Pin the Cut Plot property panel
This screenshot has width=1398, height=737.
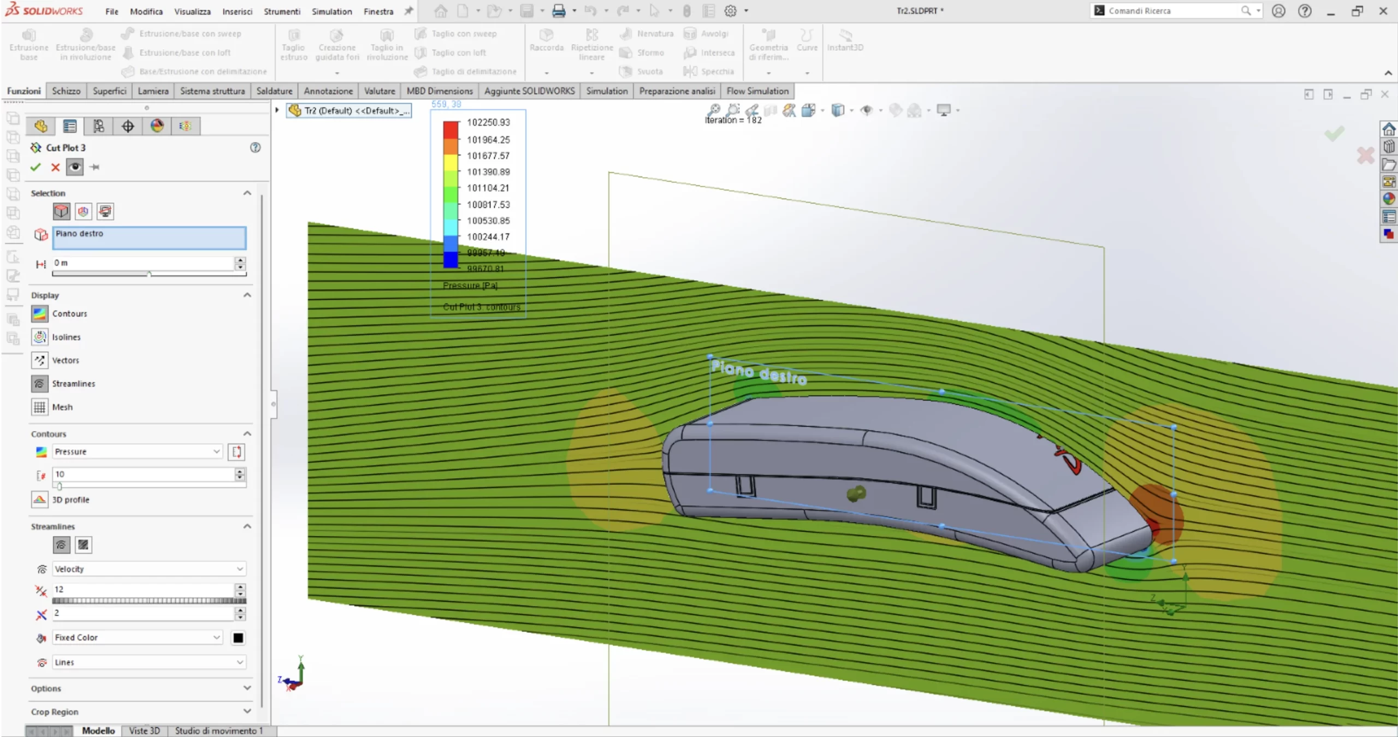95,167
